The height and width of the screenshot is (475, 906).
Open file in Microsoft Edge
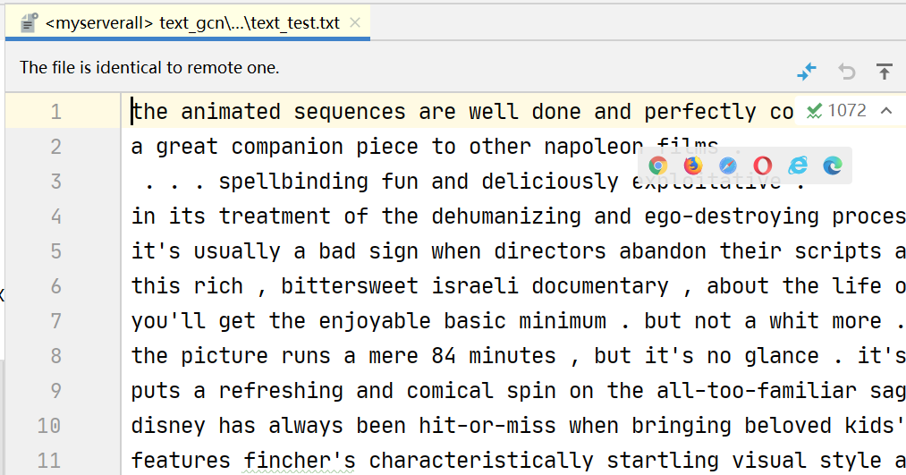pos(833,165)
